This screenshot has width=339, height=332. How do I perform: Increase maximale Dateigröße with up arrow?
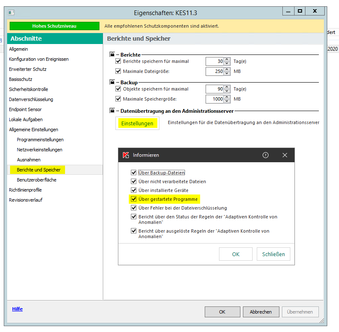point(227,69)
